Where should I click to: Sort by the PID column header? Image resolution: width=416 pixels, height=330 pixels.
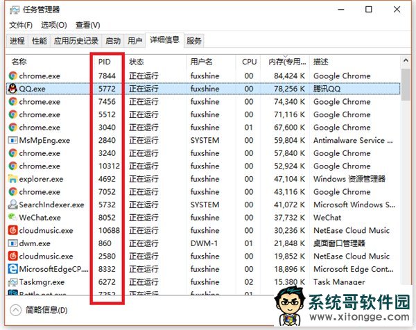coord(104,62)
